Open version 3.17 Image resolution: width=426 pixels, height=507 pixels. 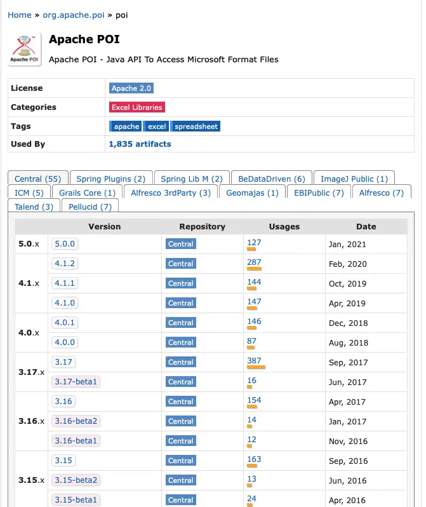(x=63, y=362)
